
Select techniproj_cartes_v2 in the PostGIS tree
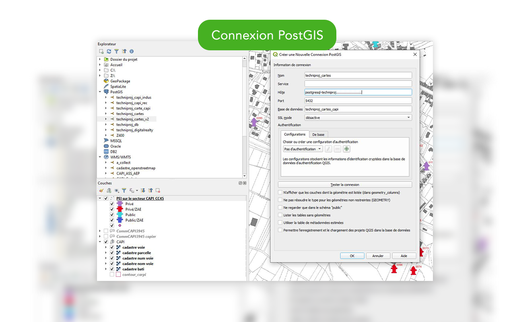[132, 119]
